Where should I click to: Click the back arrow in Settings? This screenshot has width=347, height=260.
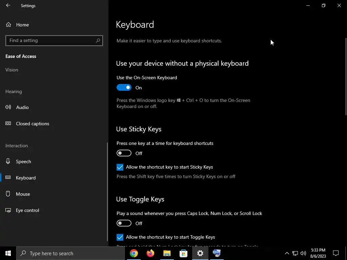(x=8, y=5)
